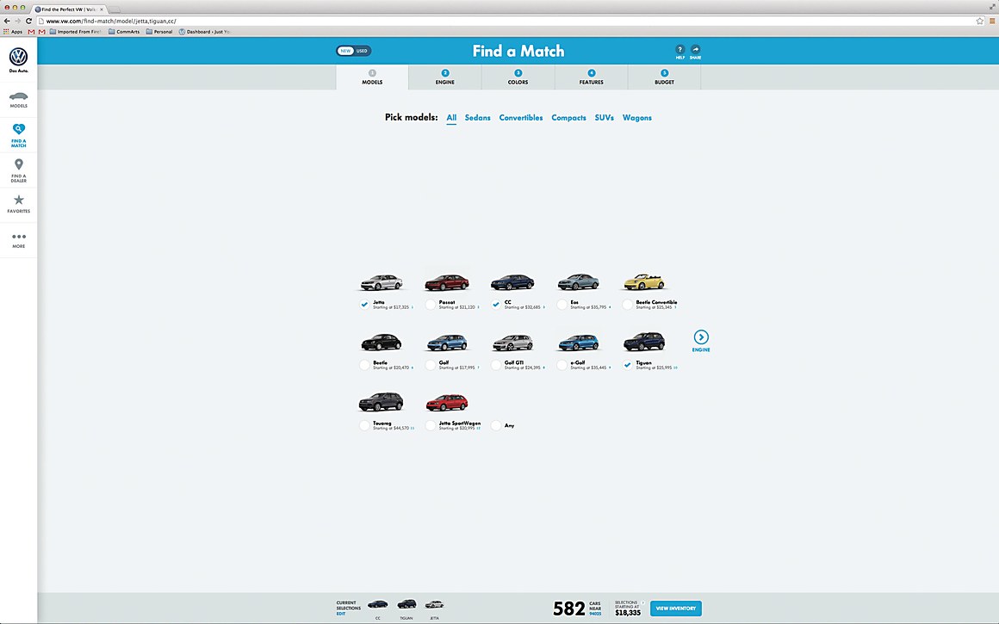Click the Help question mark icon

[679, 50]
